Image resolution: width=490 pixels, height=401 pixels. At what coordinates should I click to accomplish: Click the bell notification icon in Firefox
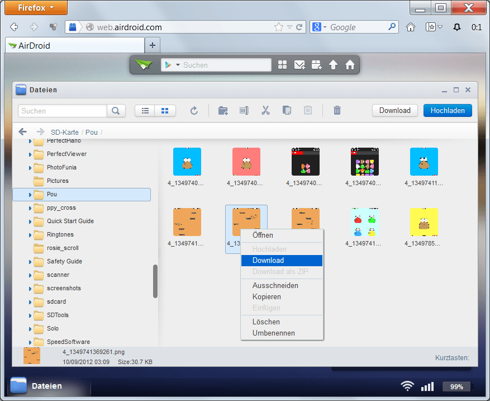pos(456,27)
